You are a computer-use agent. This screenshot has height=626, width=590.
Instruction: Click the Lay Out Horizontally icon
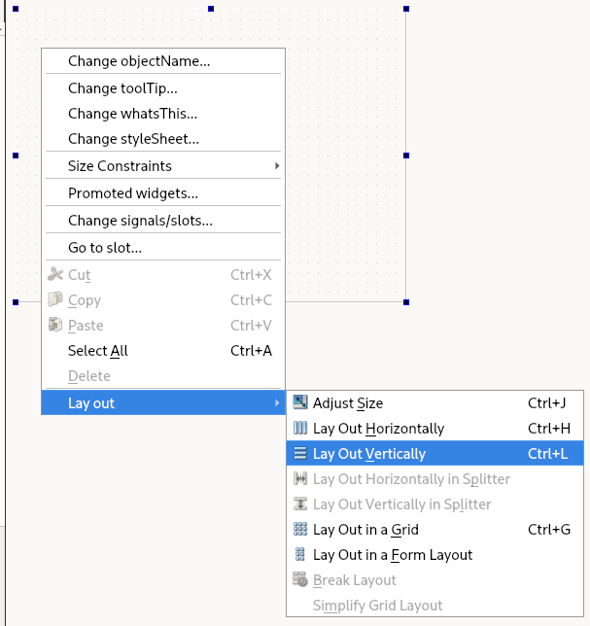point(300,428)
